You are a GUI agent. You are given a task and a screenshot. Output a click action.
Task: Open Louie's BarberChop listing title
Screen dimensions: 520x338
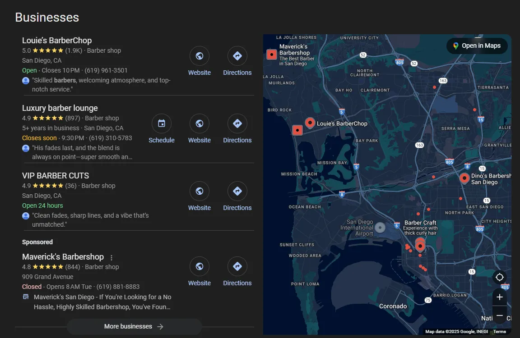click(x=57, y=41)
